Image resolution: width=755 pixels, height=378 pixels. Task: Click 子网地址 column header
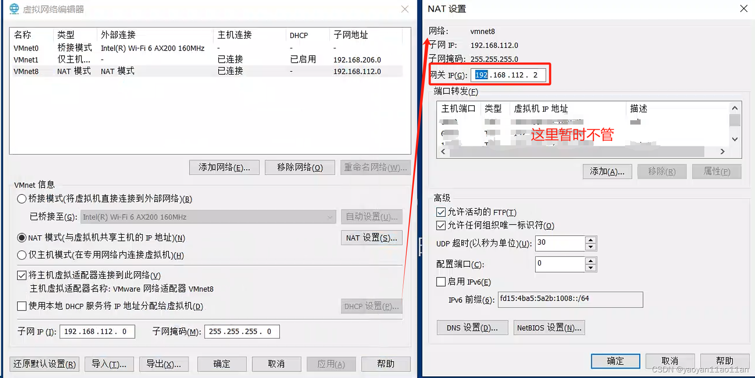(x=366, y=35)
